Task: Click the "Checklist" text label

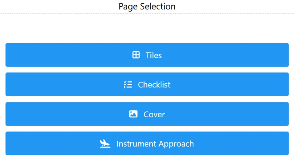Action: pos(154,85)
